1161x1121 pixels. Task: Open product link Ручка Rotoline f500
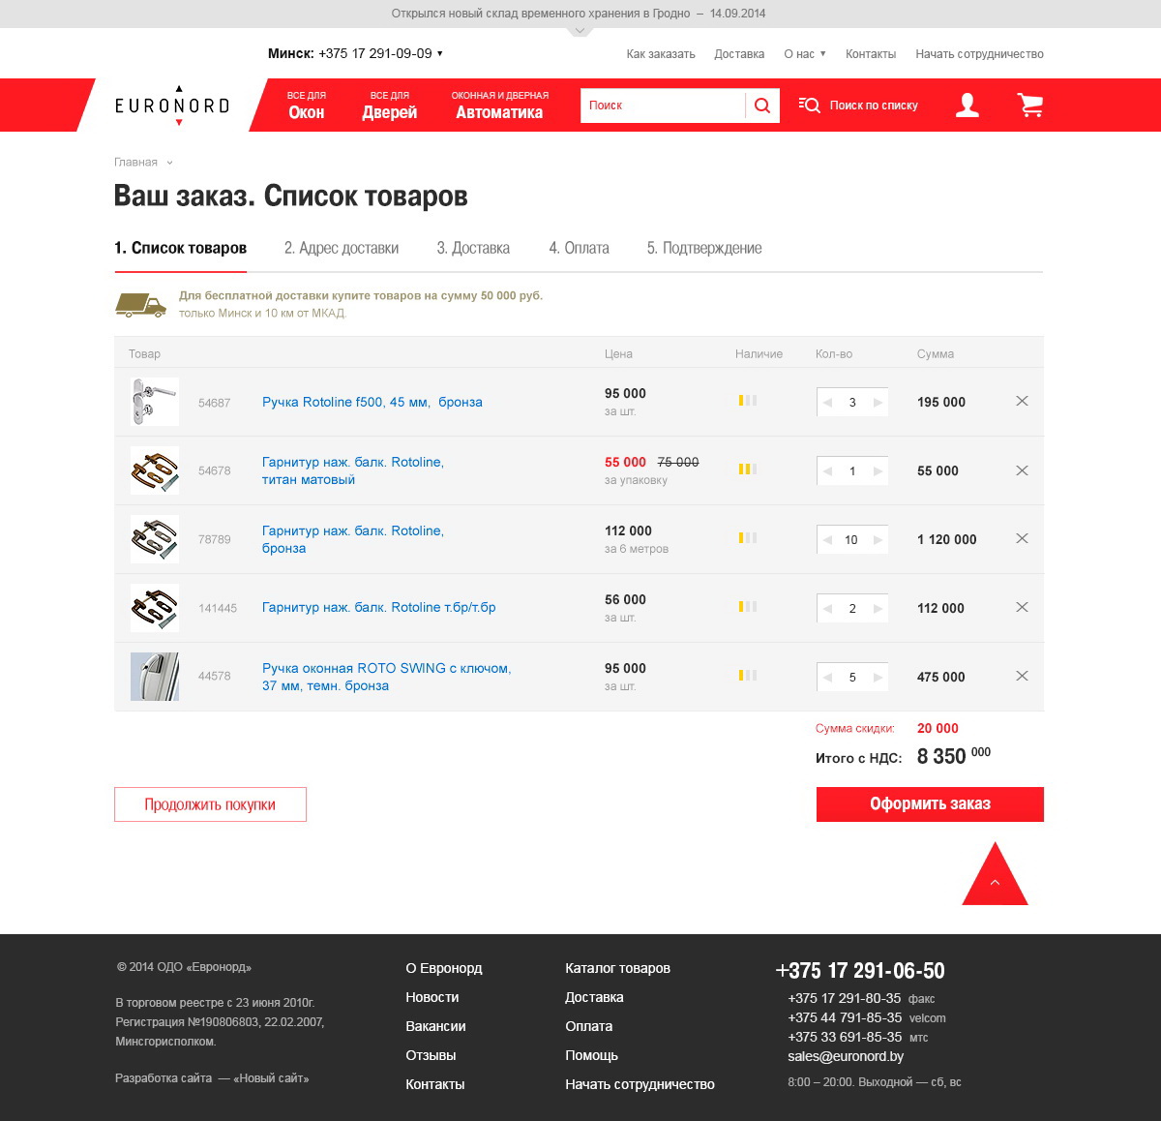click(x=372, y=402)
